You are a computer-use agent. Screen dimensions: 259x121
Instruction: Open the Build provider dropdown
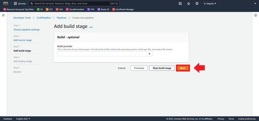[x=105, y=54]
